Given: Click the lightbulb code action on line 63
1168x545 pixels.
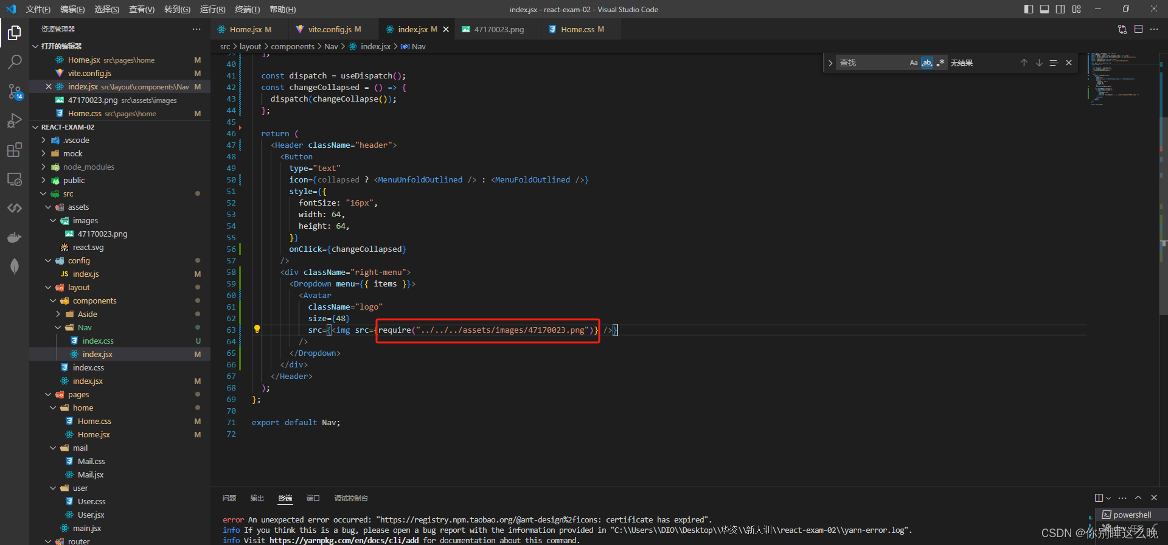Looking at the screenshot, I should [257, 329].
